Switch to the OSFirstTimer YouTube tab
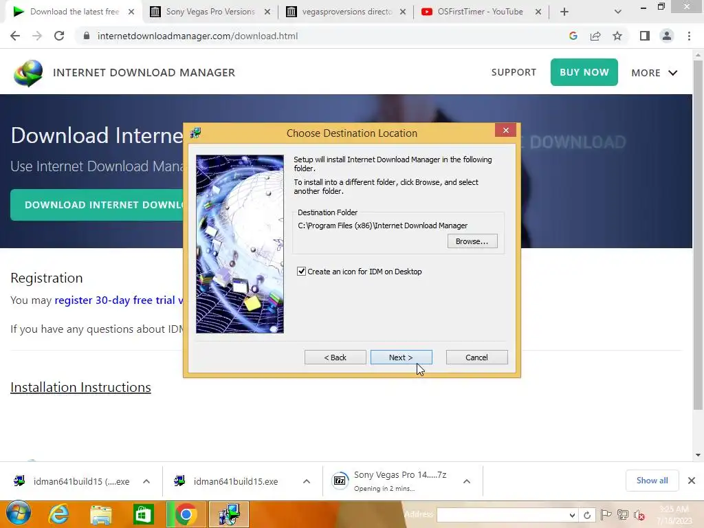The image size is (704, 528). 480,12
